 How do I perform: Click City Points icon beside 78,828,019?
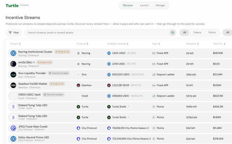tap(109, 128)
